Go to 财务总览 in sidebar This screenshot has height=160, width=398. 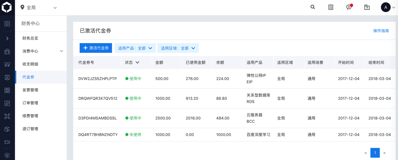coord(30,38)
